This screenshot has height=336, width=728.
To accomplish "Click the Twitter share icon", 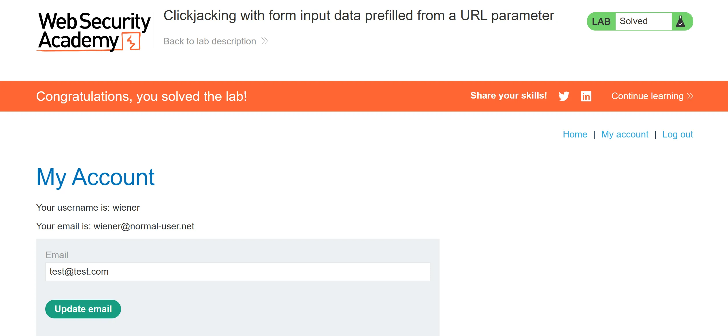I will pyautogui.click(x=564, y=96).
